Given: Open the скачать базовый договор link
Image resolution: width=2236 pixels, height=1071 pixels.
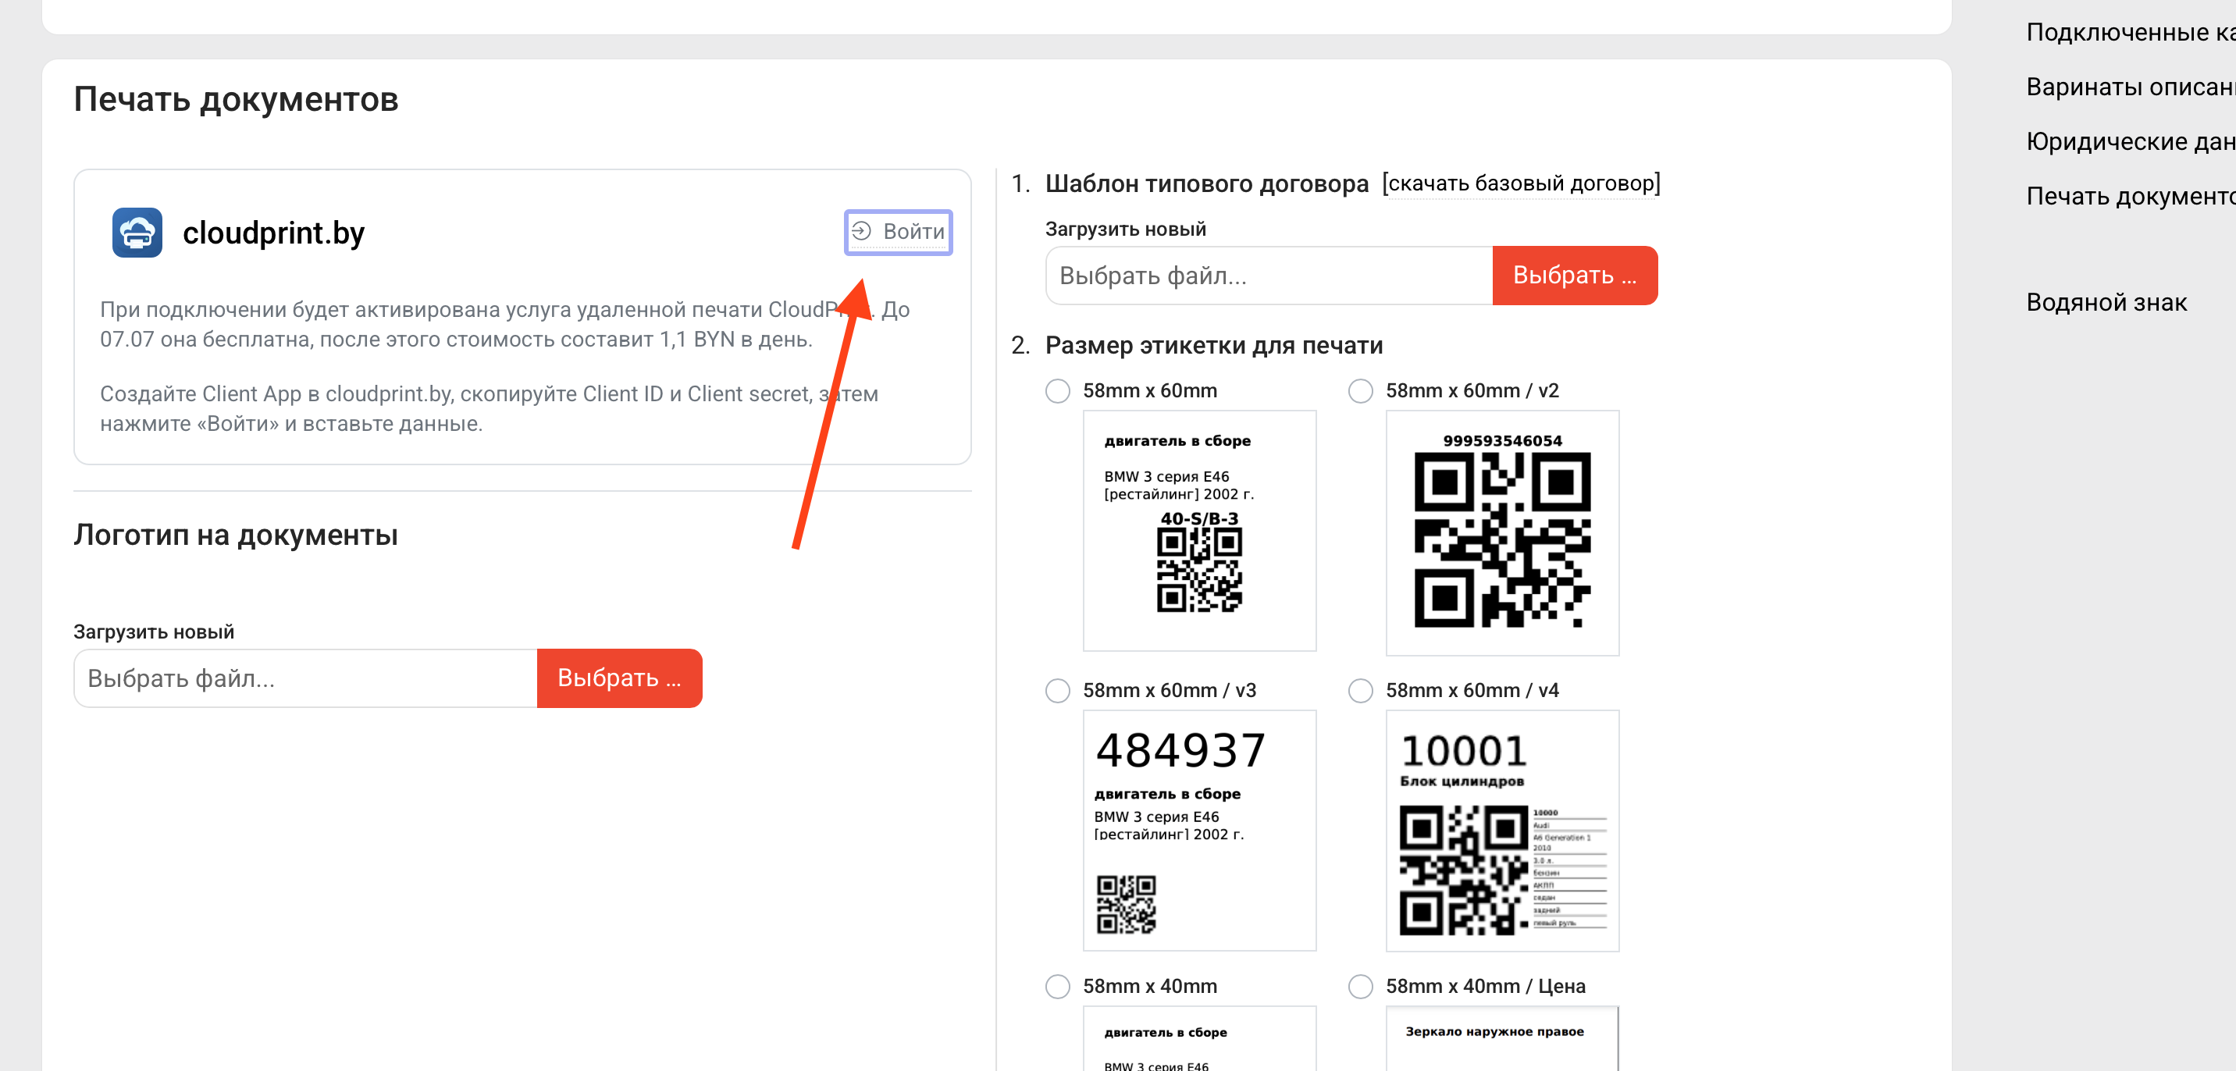Looking at the screenshot, I should (1521, 183).
